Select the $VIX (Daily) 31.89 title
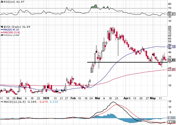The height and width of the screenshot is (125, 176). click(x=17, y=27)
